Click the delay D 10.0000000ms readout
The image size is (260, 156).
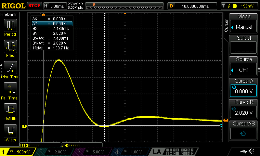[x=192, y=6]
